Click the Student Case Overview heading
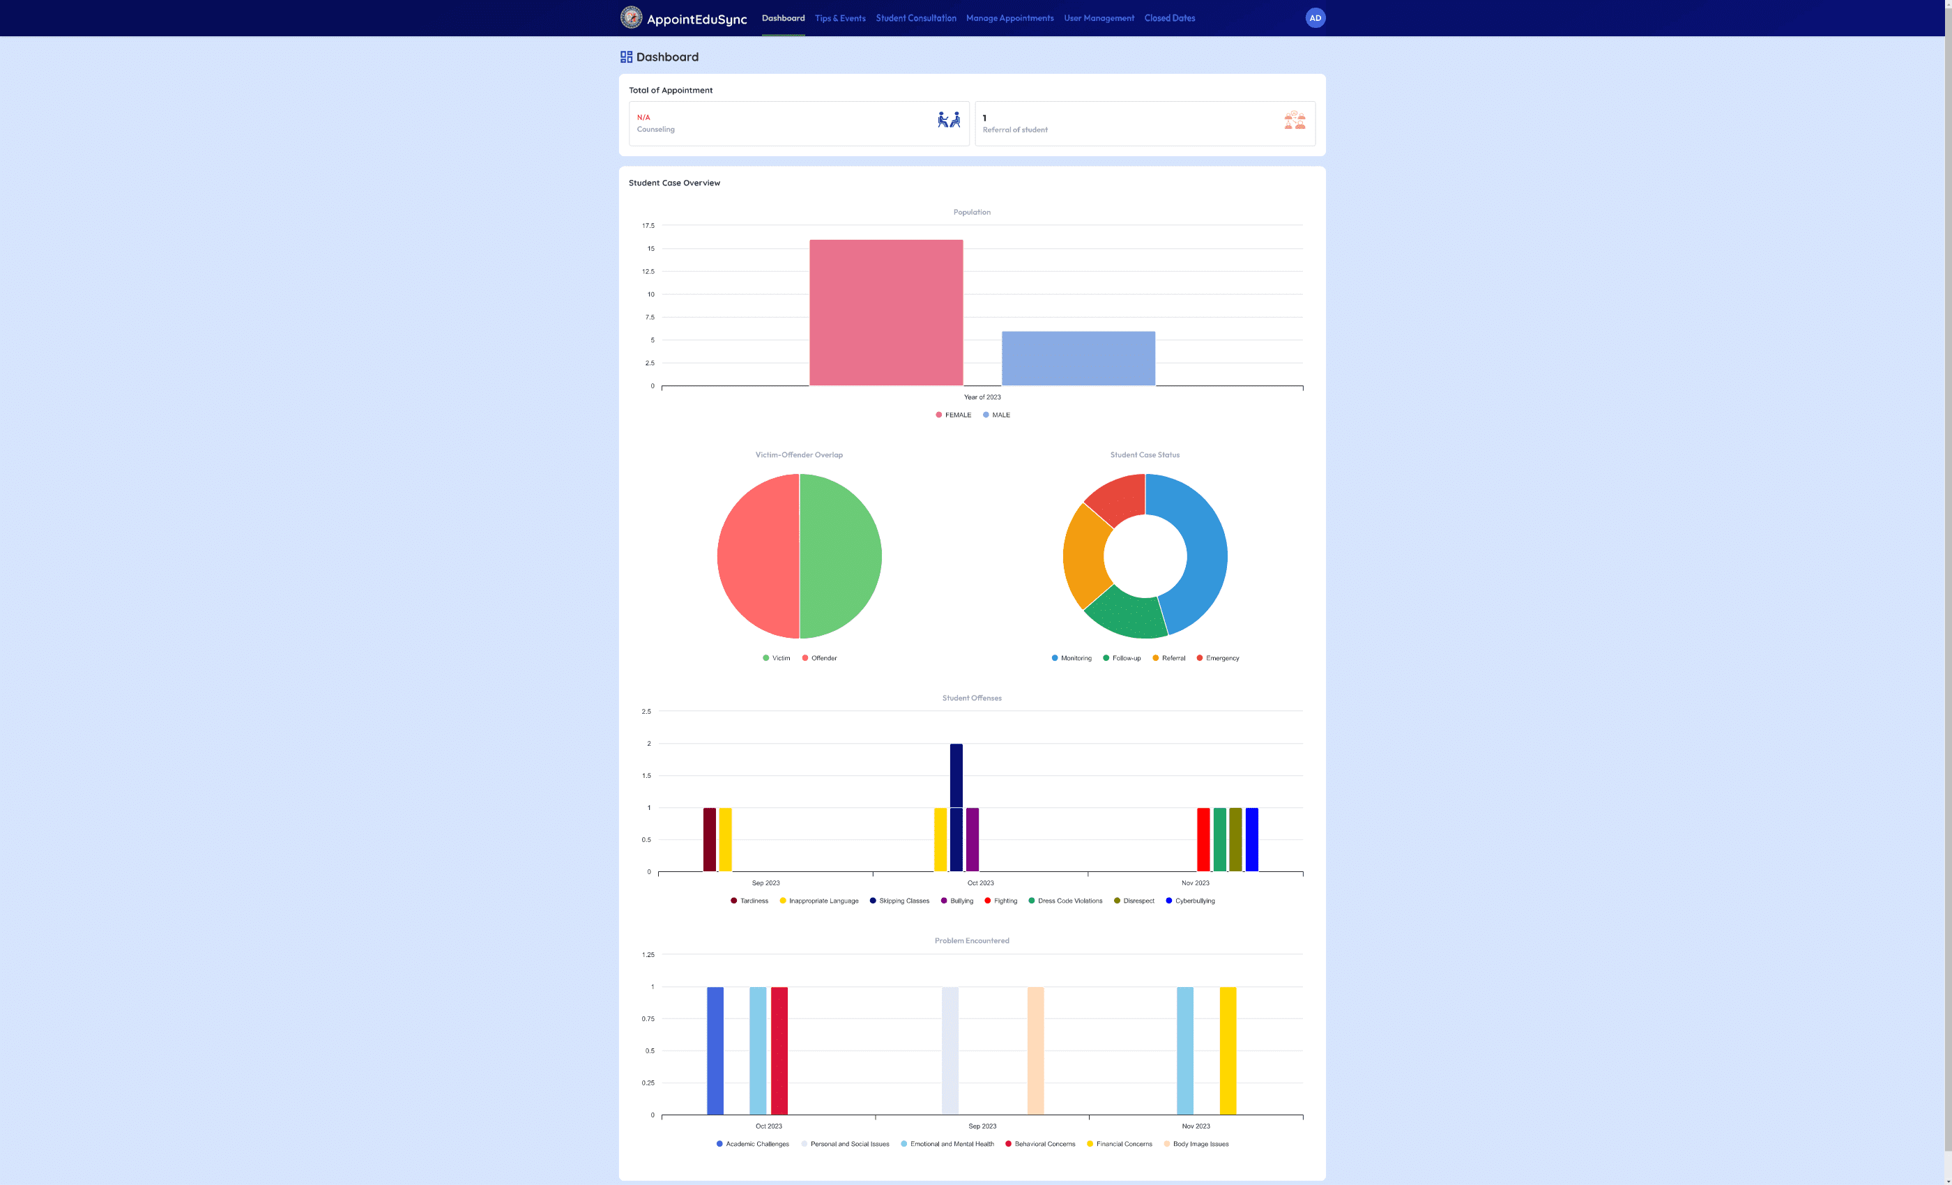 point(674,183)
